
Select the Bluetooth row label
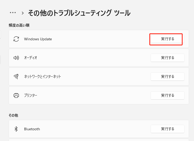(x=32, y=129)
